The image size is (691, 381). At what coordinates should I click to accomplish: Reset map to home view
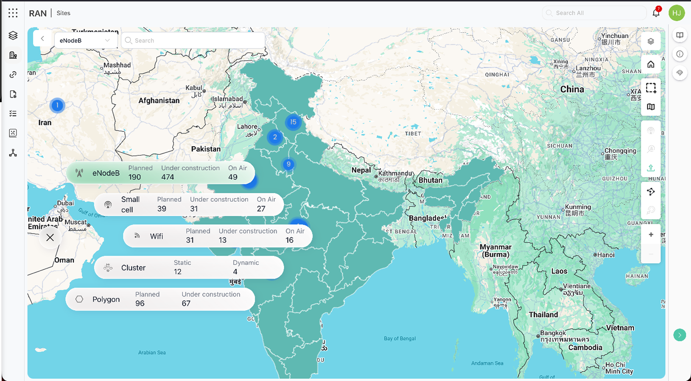coord(651,64)
